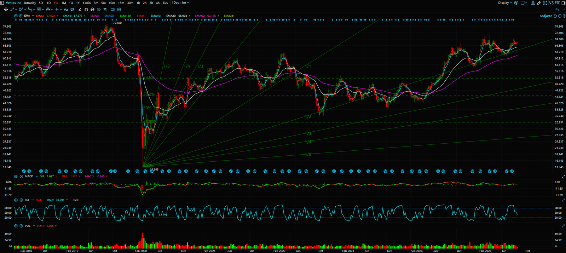Image resolution: width=566 pixels, height=253 pixels.
Task: Select the crosshair move cursor tool
Action: (x=6, y=10)
